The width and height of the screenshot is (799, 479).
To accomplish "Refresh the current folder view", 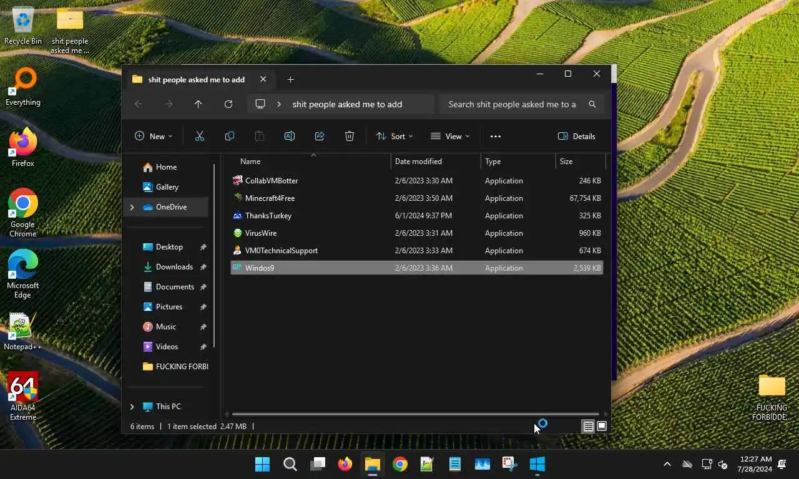I will 228,104.
